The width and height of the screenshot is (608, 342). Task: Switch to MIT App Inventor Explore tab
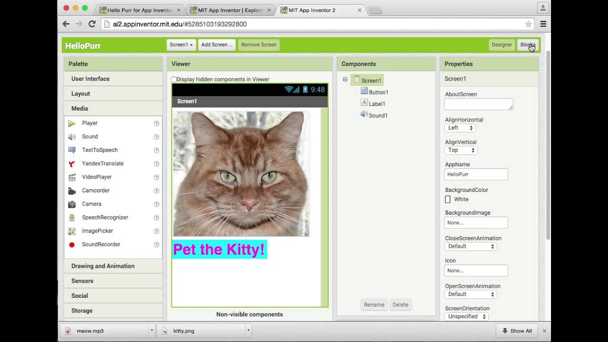[229, 10]
